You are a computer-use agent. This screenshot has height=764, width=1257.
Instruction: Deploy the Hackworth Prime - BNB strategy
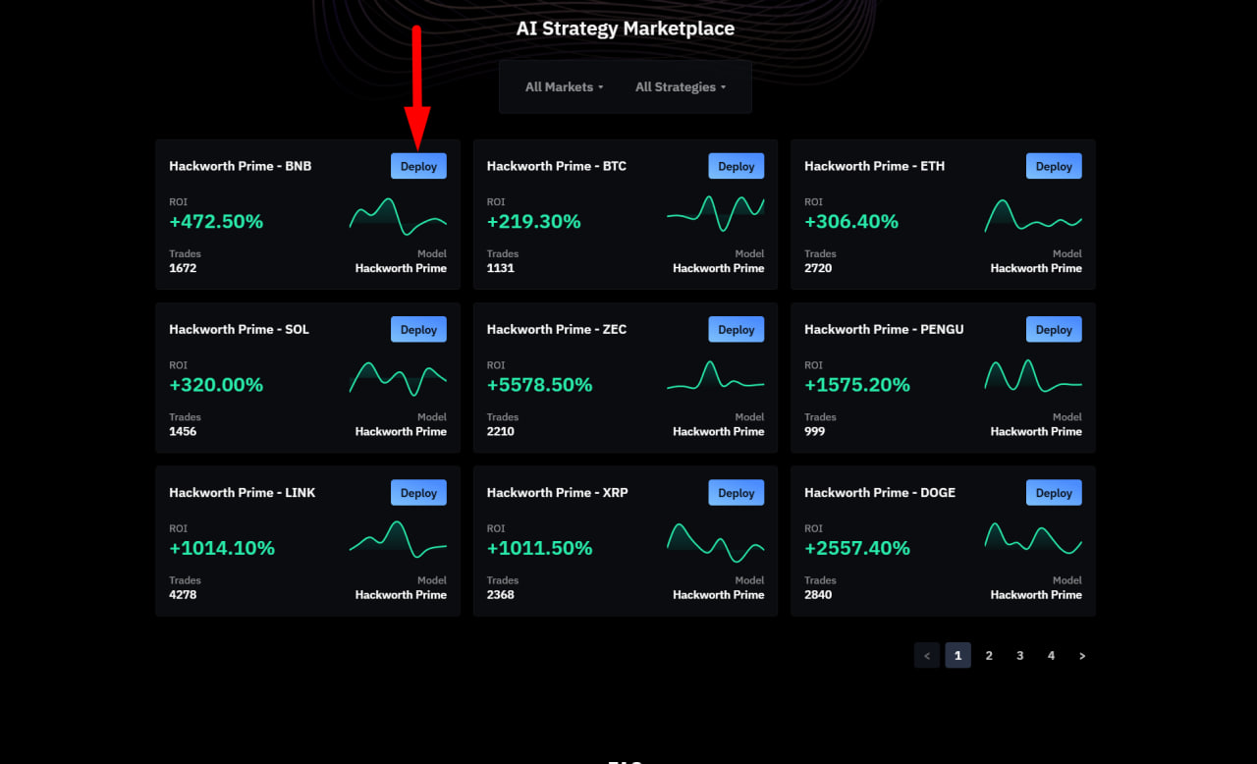[418, 166]
